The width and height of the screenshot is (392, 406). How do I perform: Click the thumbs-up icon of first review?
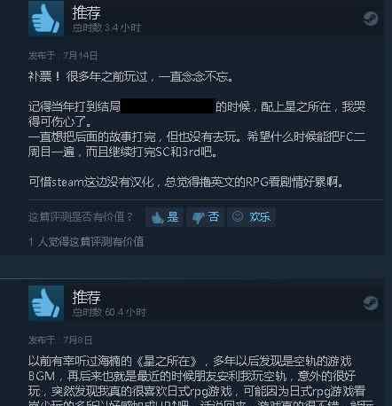[46, 18]
